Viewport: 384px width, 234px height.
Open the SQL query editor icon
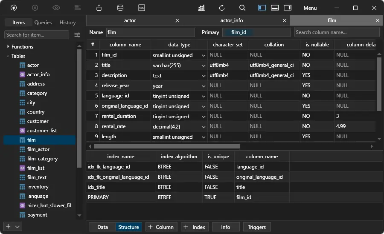click(142, 8)
